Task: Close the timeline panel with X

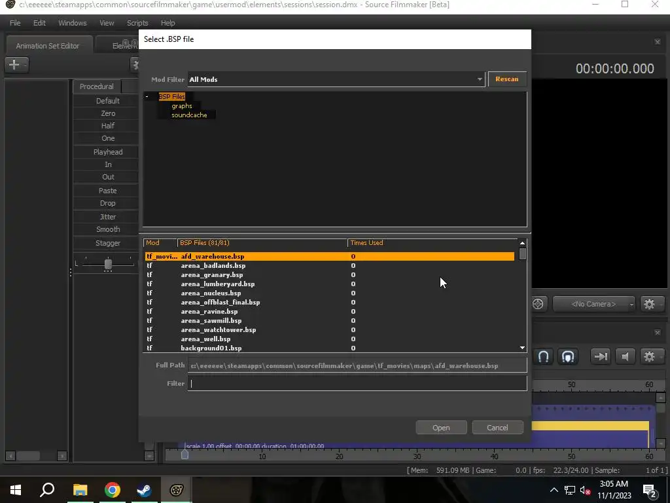Action: tap(657, 332)
